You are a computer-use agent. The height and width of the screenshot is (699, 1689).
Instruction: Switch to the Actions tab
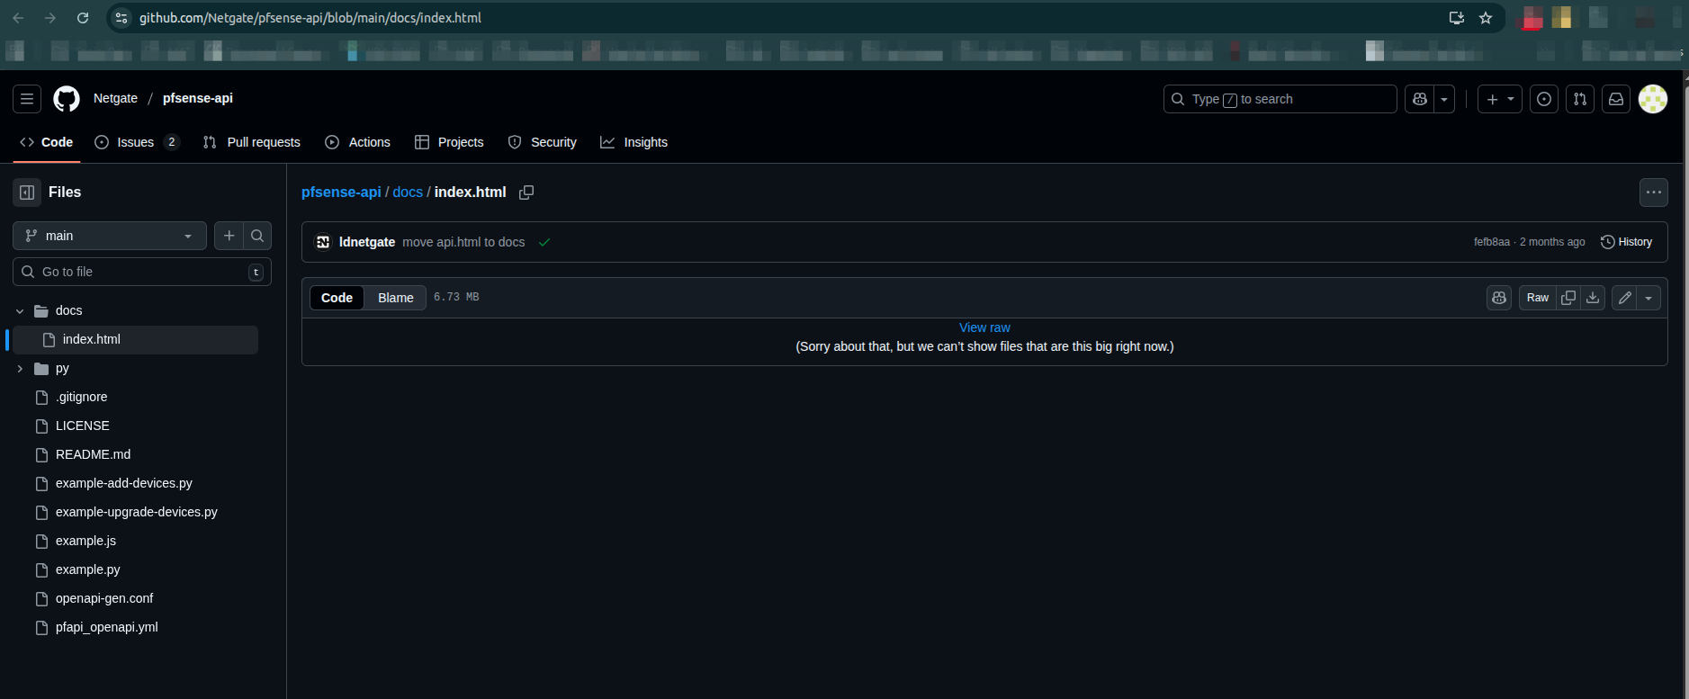point(358,142)
